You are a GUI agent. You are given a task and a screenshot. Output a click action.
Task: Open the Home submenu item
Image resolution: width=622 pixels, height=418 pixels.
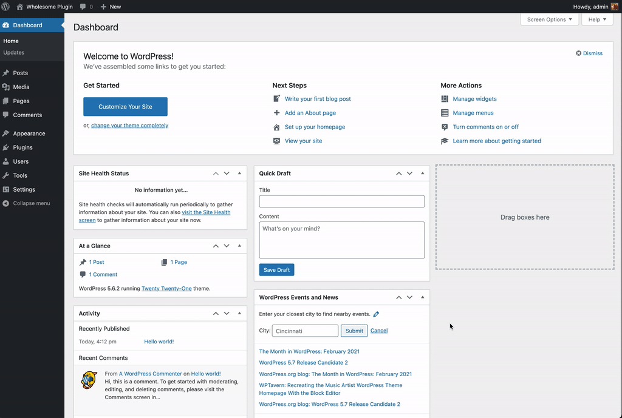(11, 41)
